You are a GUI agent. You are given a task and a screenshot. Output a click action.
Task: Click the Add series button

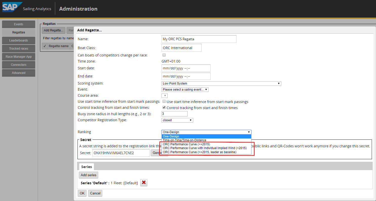click(88, 175)
